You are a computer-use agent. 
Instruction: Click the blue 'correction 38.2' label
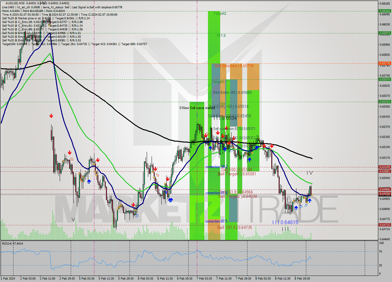click(216, 167)
